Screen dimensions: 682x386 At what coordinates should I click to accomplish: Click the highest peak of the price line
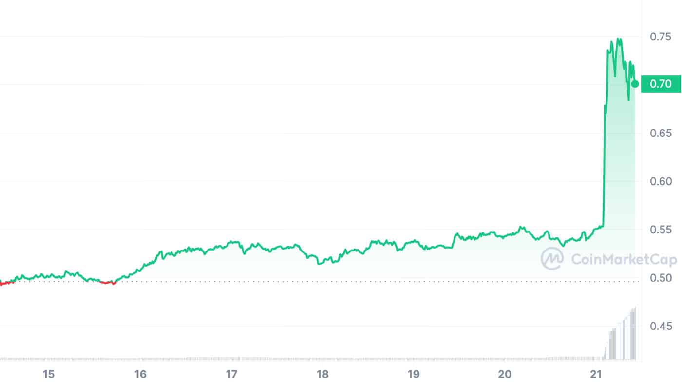619,39
